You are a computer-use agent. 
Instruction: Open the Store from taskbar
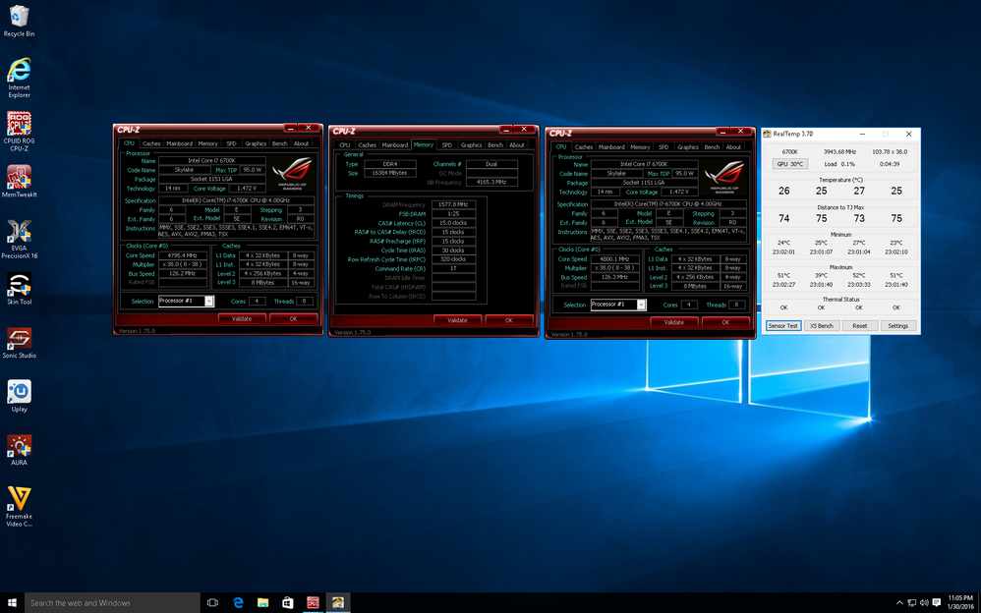288,602
